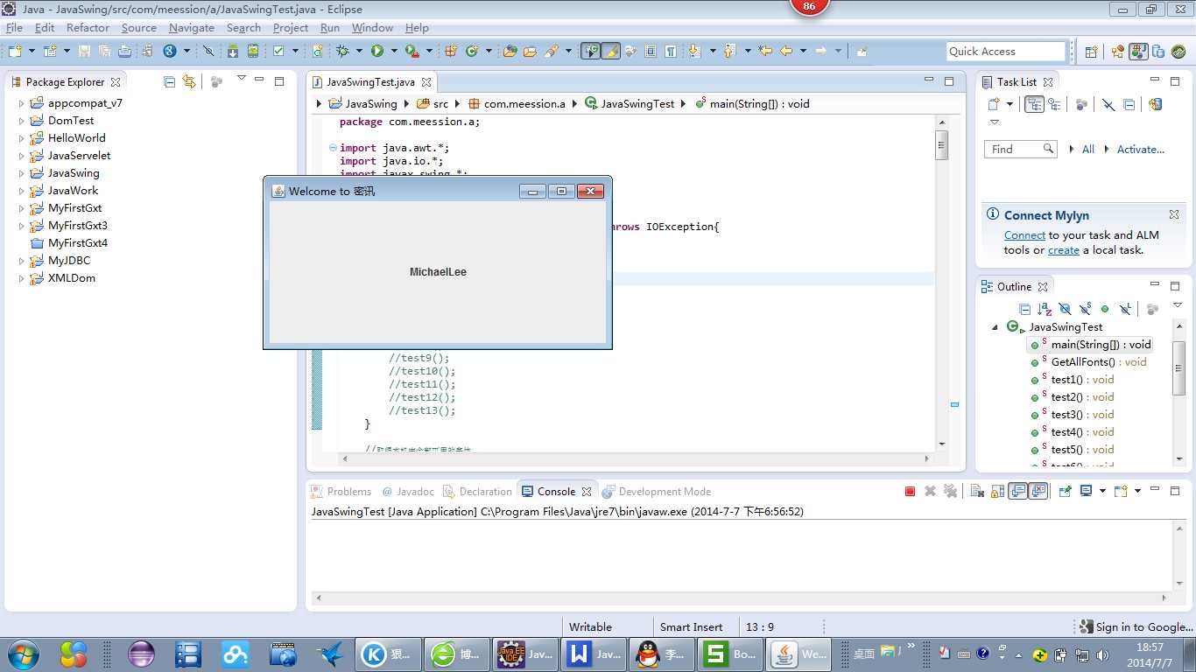Click the Open Type folder icon
1196x672 pixels.
510,52
